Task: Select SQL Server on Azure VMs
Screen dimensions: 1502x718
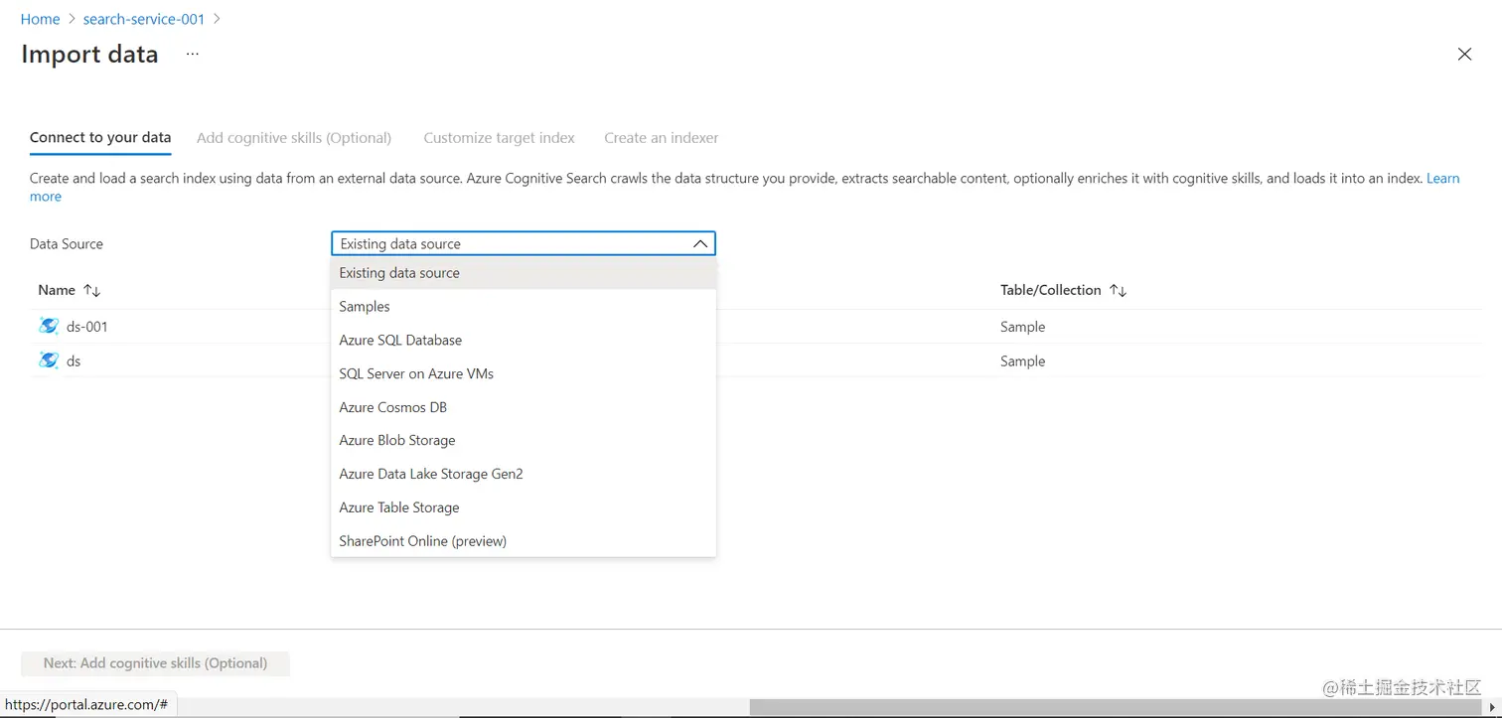Action: point(524,373)
